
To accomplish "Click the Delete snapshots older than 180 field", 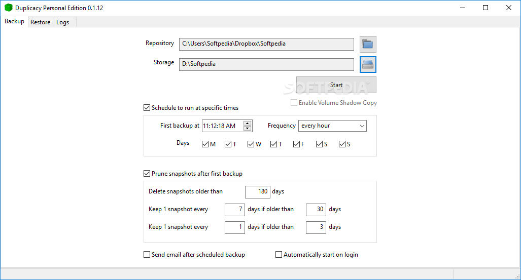I will (x=258, y=192).
